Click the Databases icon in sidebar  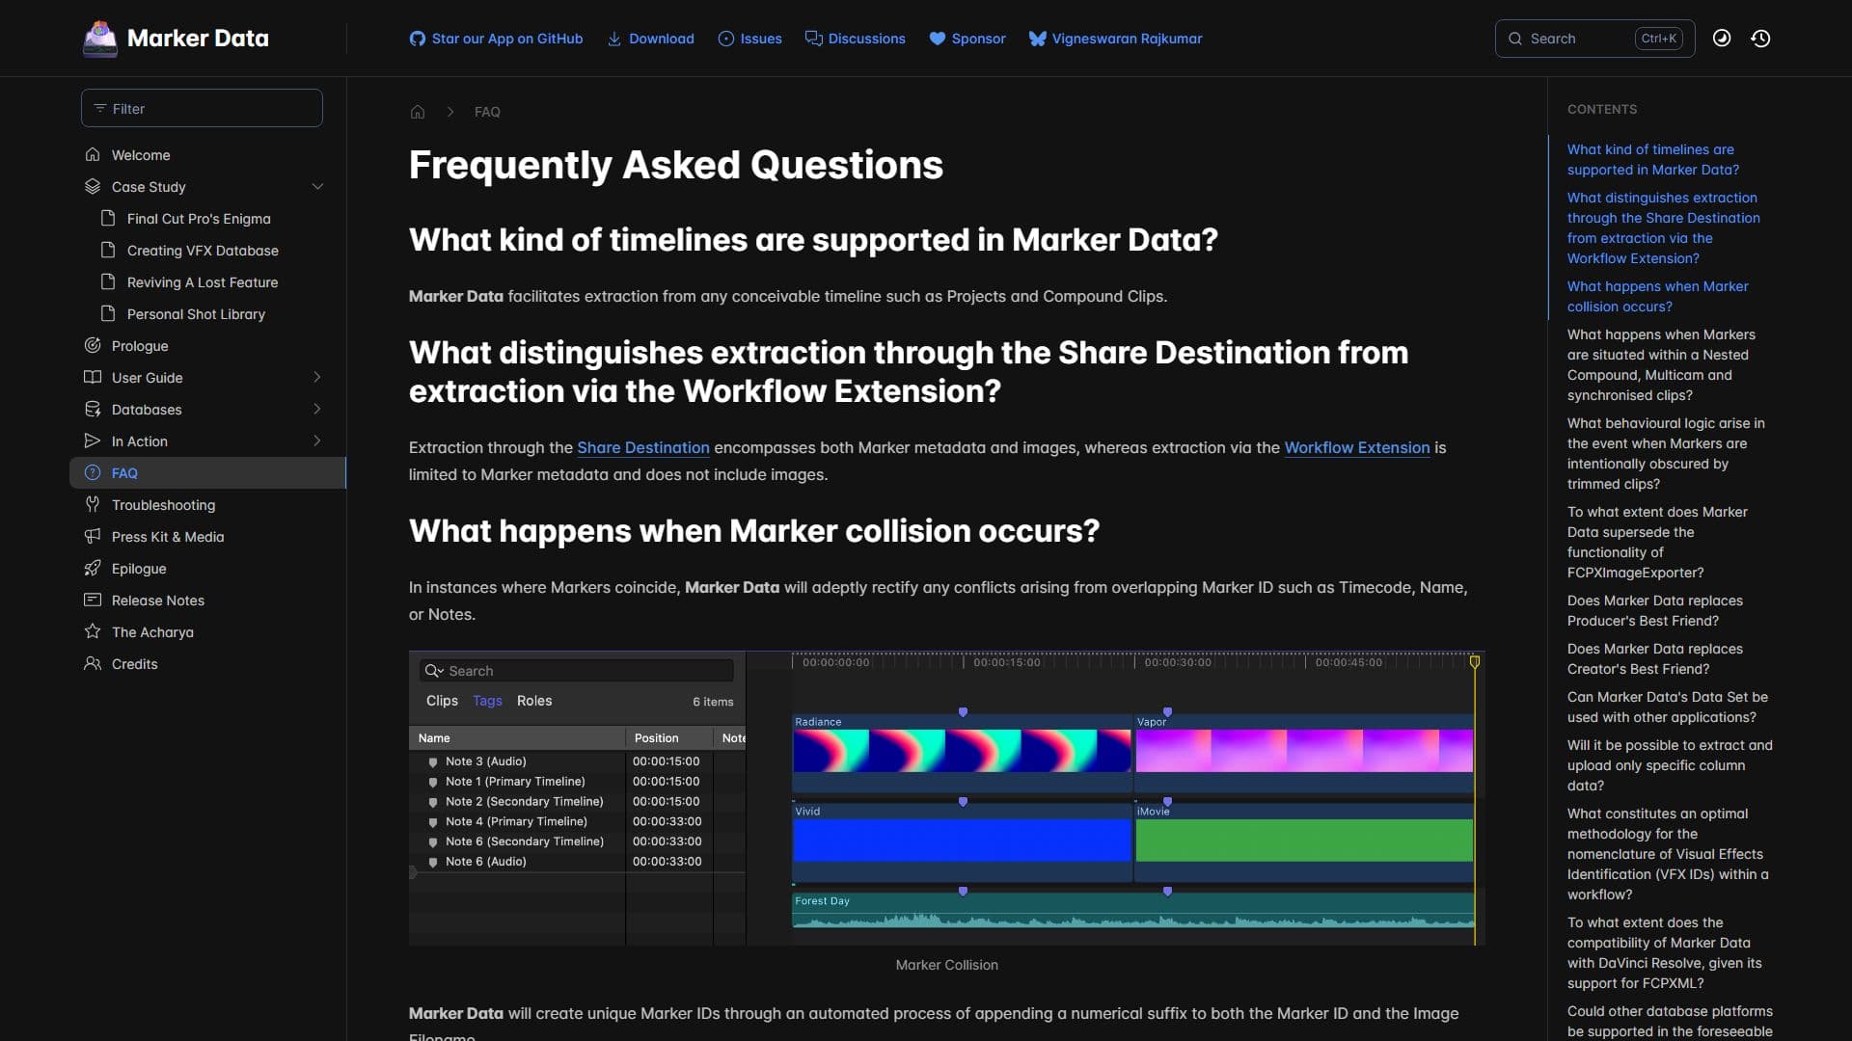pyautogui.click(x=93, y=409)
